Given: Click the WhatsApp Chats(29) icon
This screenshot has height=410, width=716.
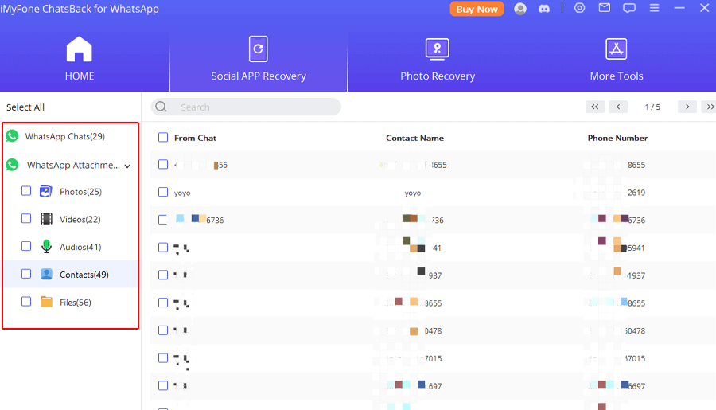Looking at the screenshot, I should 12,136.
